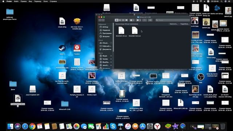Open Finder from the Dock
The width and height of the screenshot is (233, 131).
coord(10,126)
